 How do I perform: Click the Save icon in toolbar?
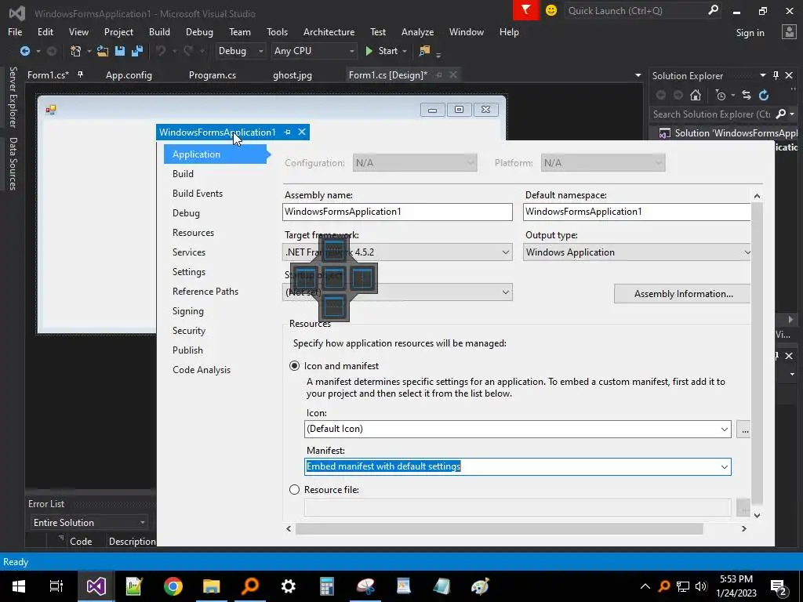coord(120,51)
